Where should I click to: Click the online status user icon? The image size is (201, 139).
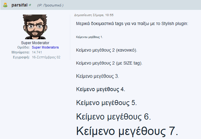(5, 5)
